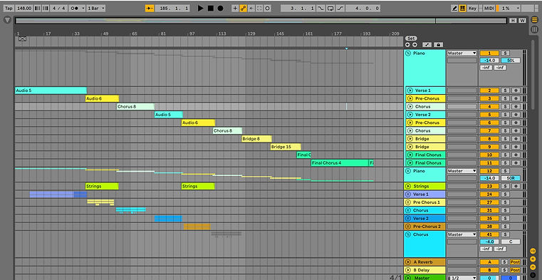Image resolution: width=542 pixels, height=280 pixels.
Task: Unfold the Verse 2 track numbered 35
Action: pos(408,219)
